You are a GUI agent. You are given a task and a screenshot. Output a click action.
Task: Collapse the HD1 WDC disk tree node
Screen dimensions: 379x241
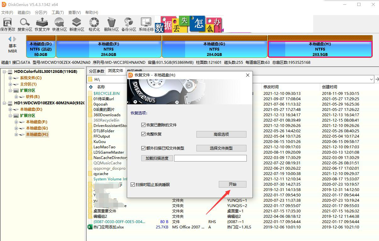click(5, 103)
